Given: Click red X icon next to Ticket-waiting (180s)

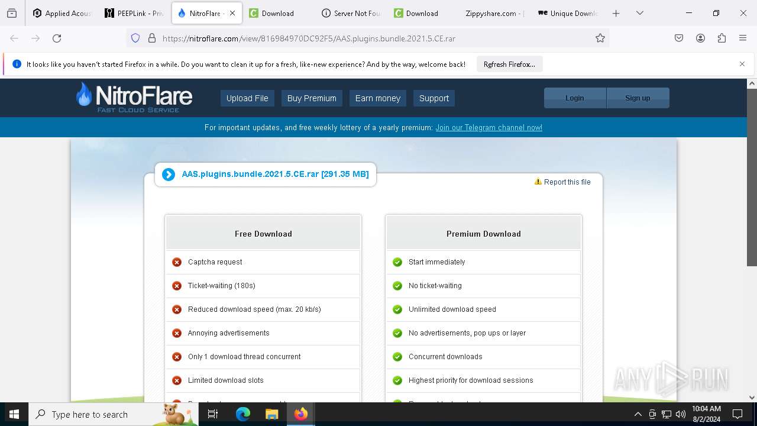Looking at the screenshot, I should point(177,286).
